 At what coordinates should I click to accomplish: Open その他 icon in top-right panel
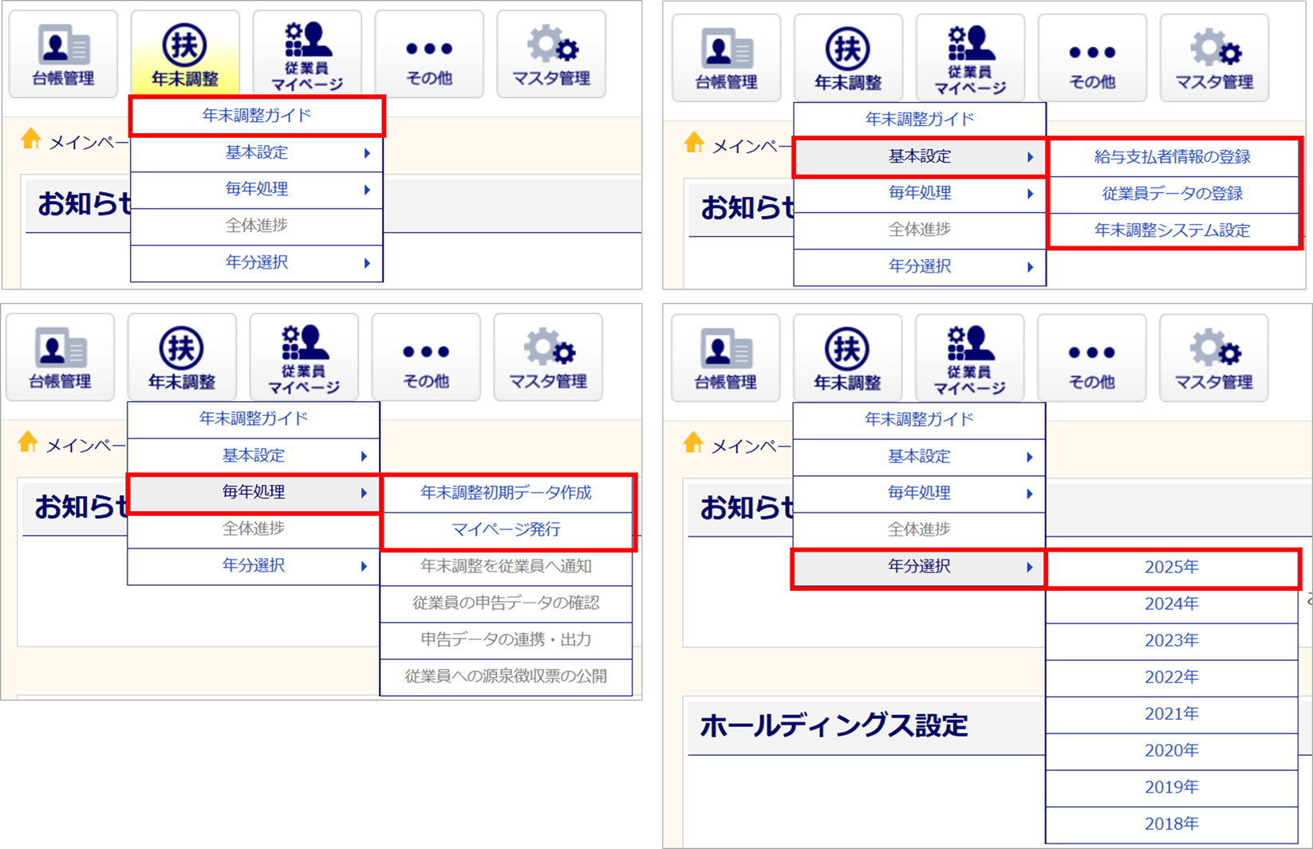[1092, 58]
